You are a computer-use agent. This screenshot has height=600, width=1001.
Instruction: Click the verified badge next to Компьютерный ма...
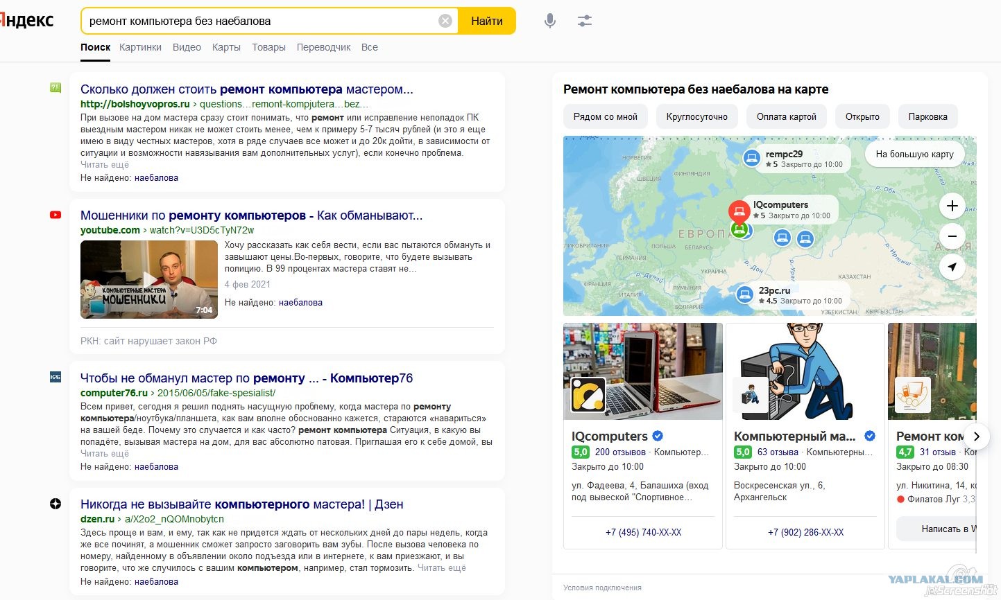(x=870, y=436)
